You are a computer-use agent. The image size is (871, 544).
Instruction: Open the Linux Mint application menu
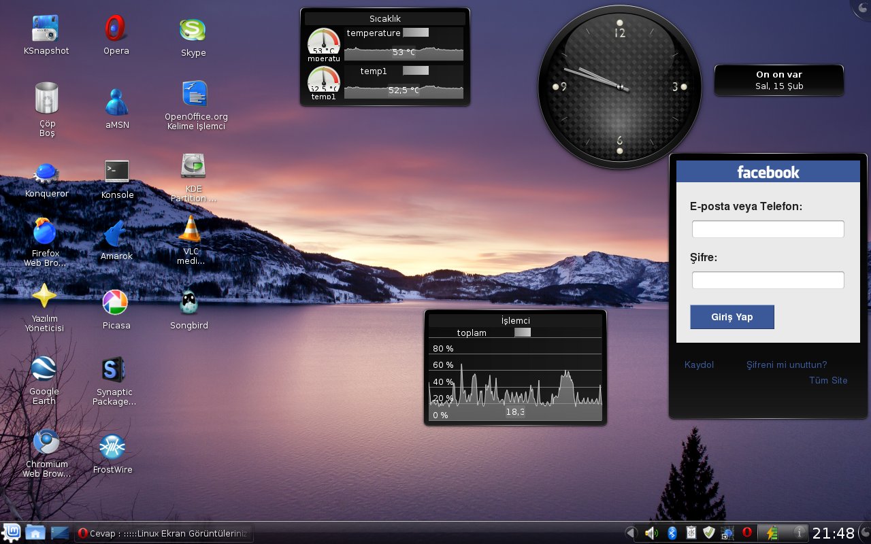coord(12,533)
